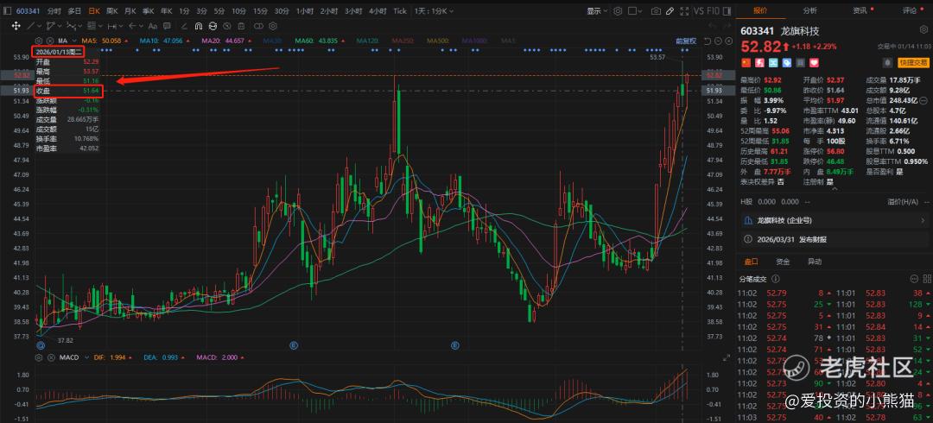
Task: Click alert bell icon beside 快捷交易
Action: 888,62
